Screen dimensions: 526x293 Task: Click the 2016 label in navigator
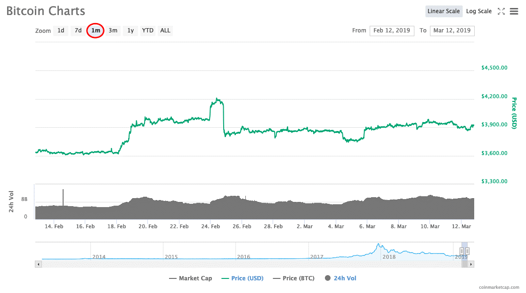243,257
